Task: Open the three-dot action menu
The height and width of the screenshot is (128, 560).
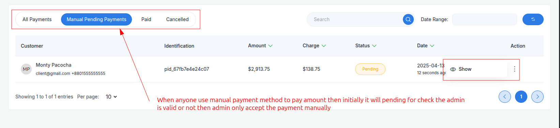Action: (514, 69)
